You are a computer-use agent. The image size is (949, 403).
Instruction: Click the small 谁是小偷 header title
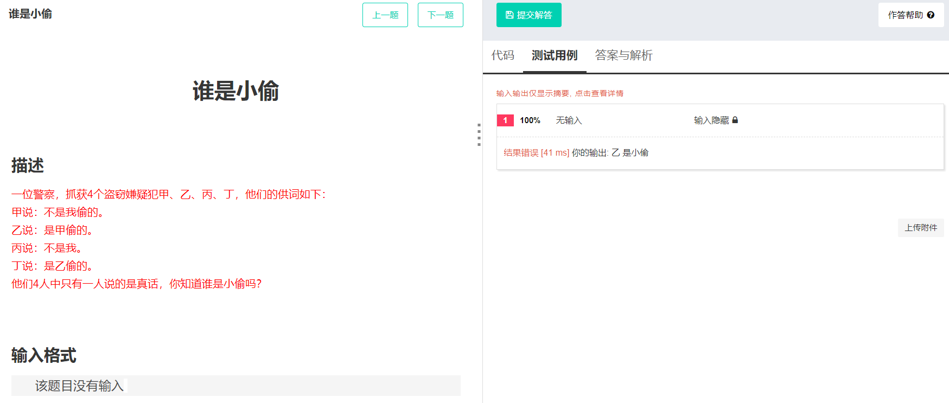point(30,14)
